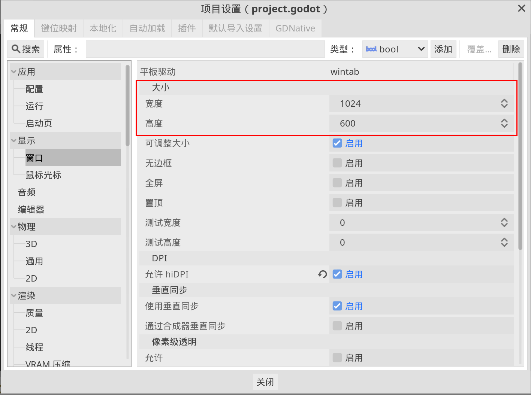Image resolution: width=531 pixels, height=395 pixels.
Task: Click the 测试宽度 stepper arrows
Action: 504,222
